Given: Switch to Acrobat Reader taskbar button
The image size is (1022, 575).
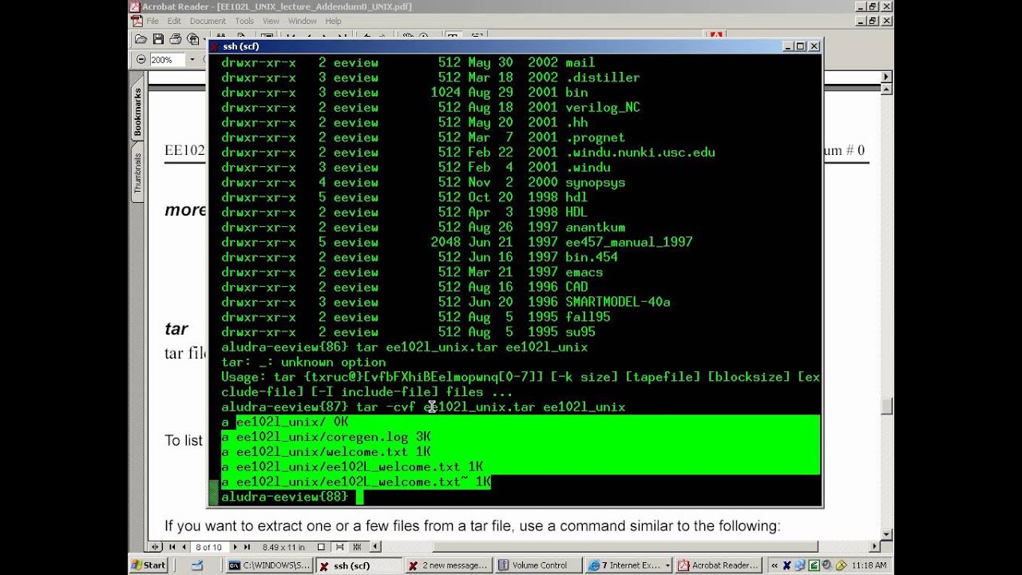Looking at the screenshot, I should click(719, 565).
